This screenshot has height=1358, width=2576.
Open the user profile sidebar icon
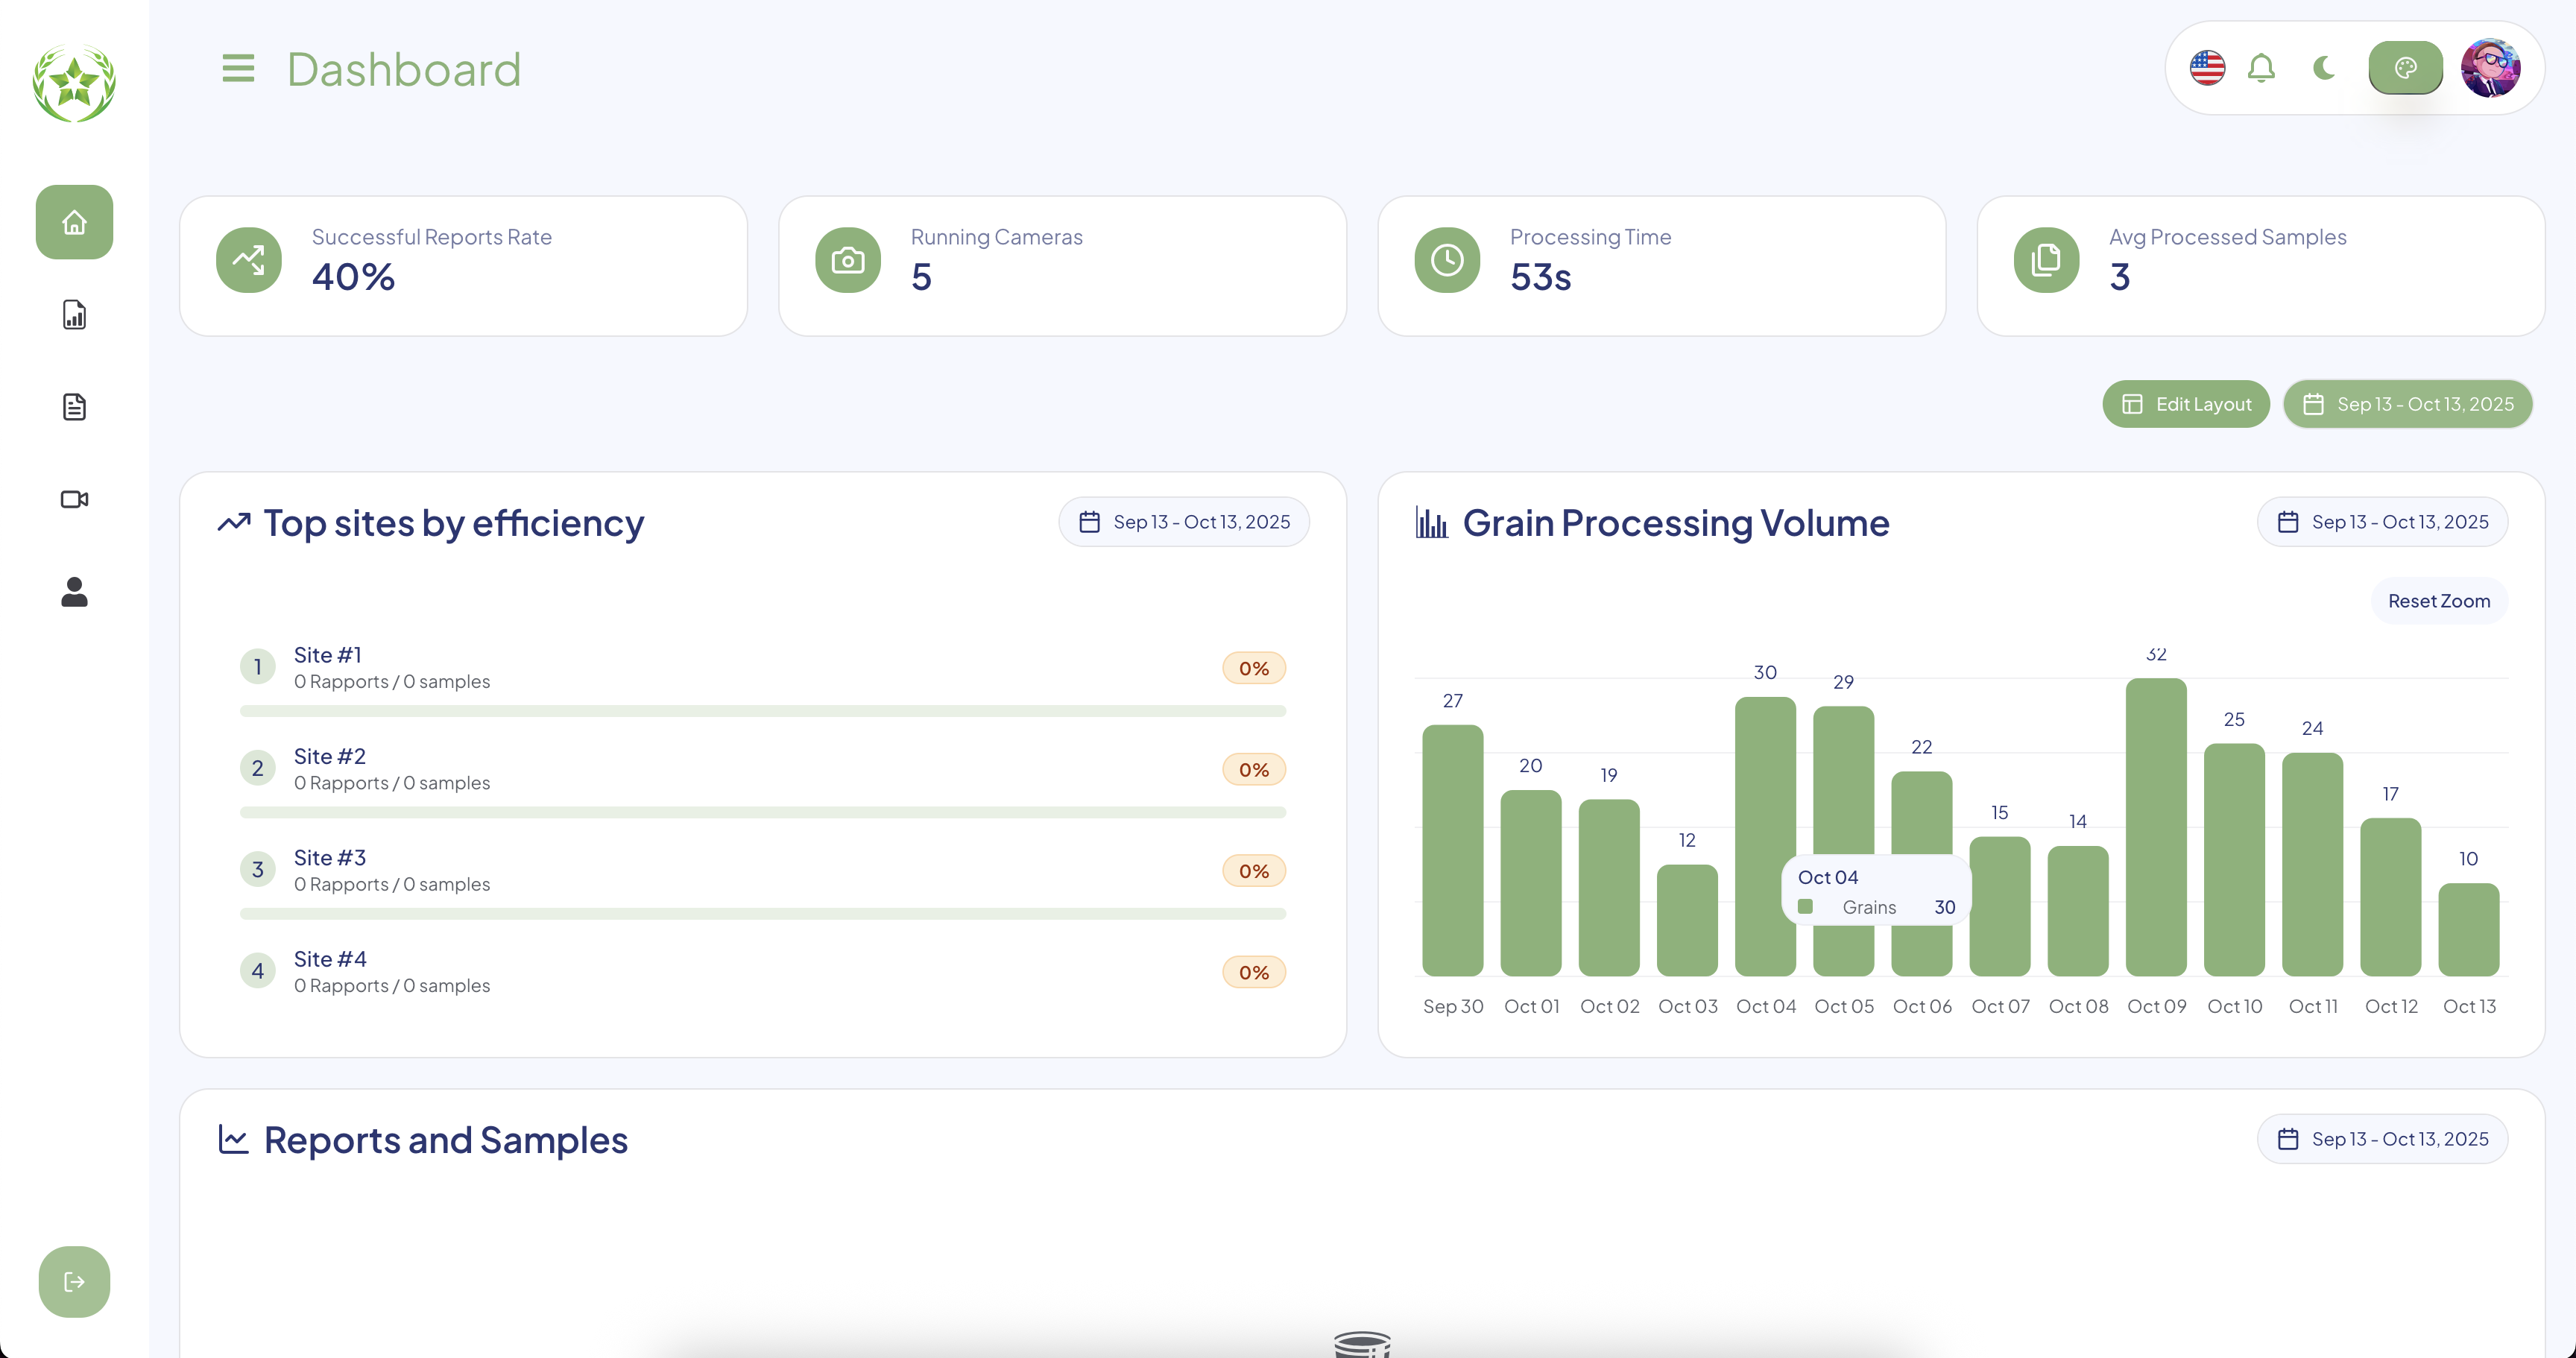tap(74, 592)
